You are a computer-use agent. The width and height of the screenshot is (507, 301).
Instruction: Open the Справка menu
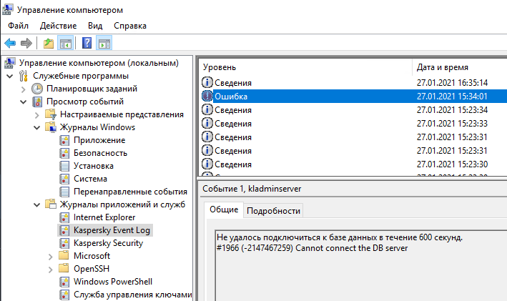click(x=130, y=26)
